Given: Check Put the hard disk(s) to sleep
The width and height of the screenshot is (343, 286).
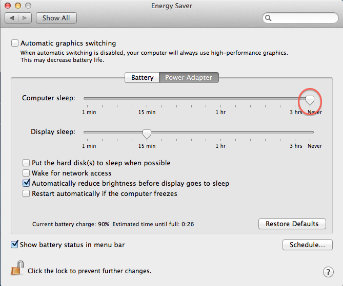Looking at the screenshot, I should (x=27, y=163).
